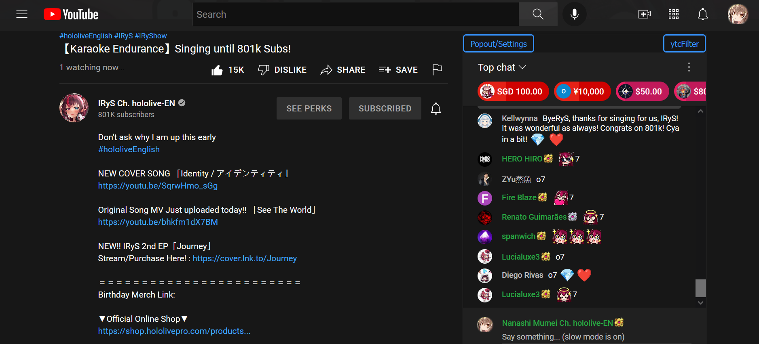Open HERO HIRO's chat avatar
Viewport: 759px width, 344px height.
(485, 159)
